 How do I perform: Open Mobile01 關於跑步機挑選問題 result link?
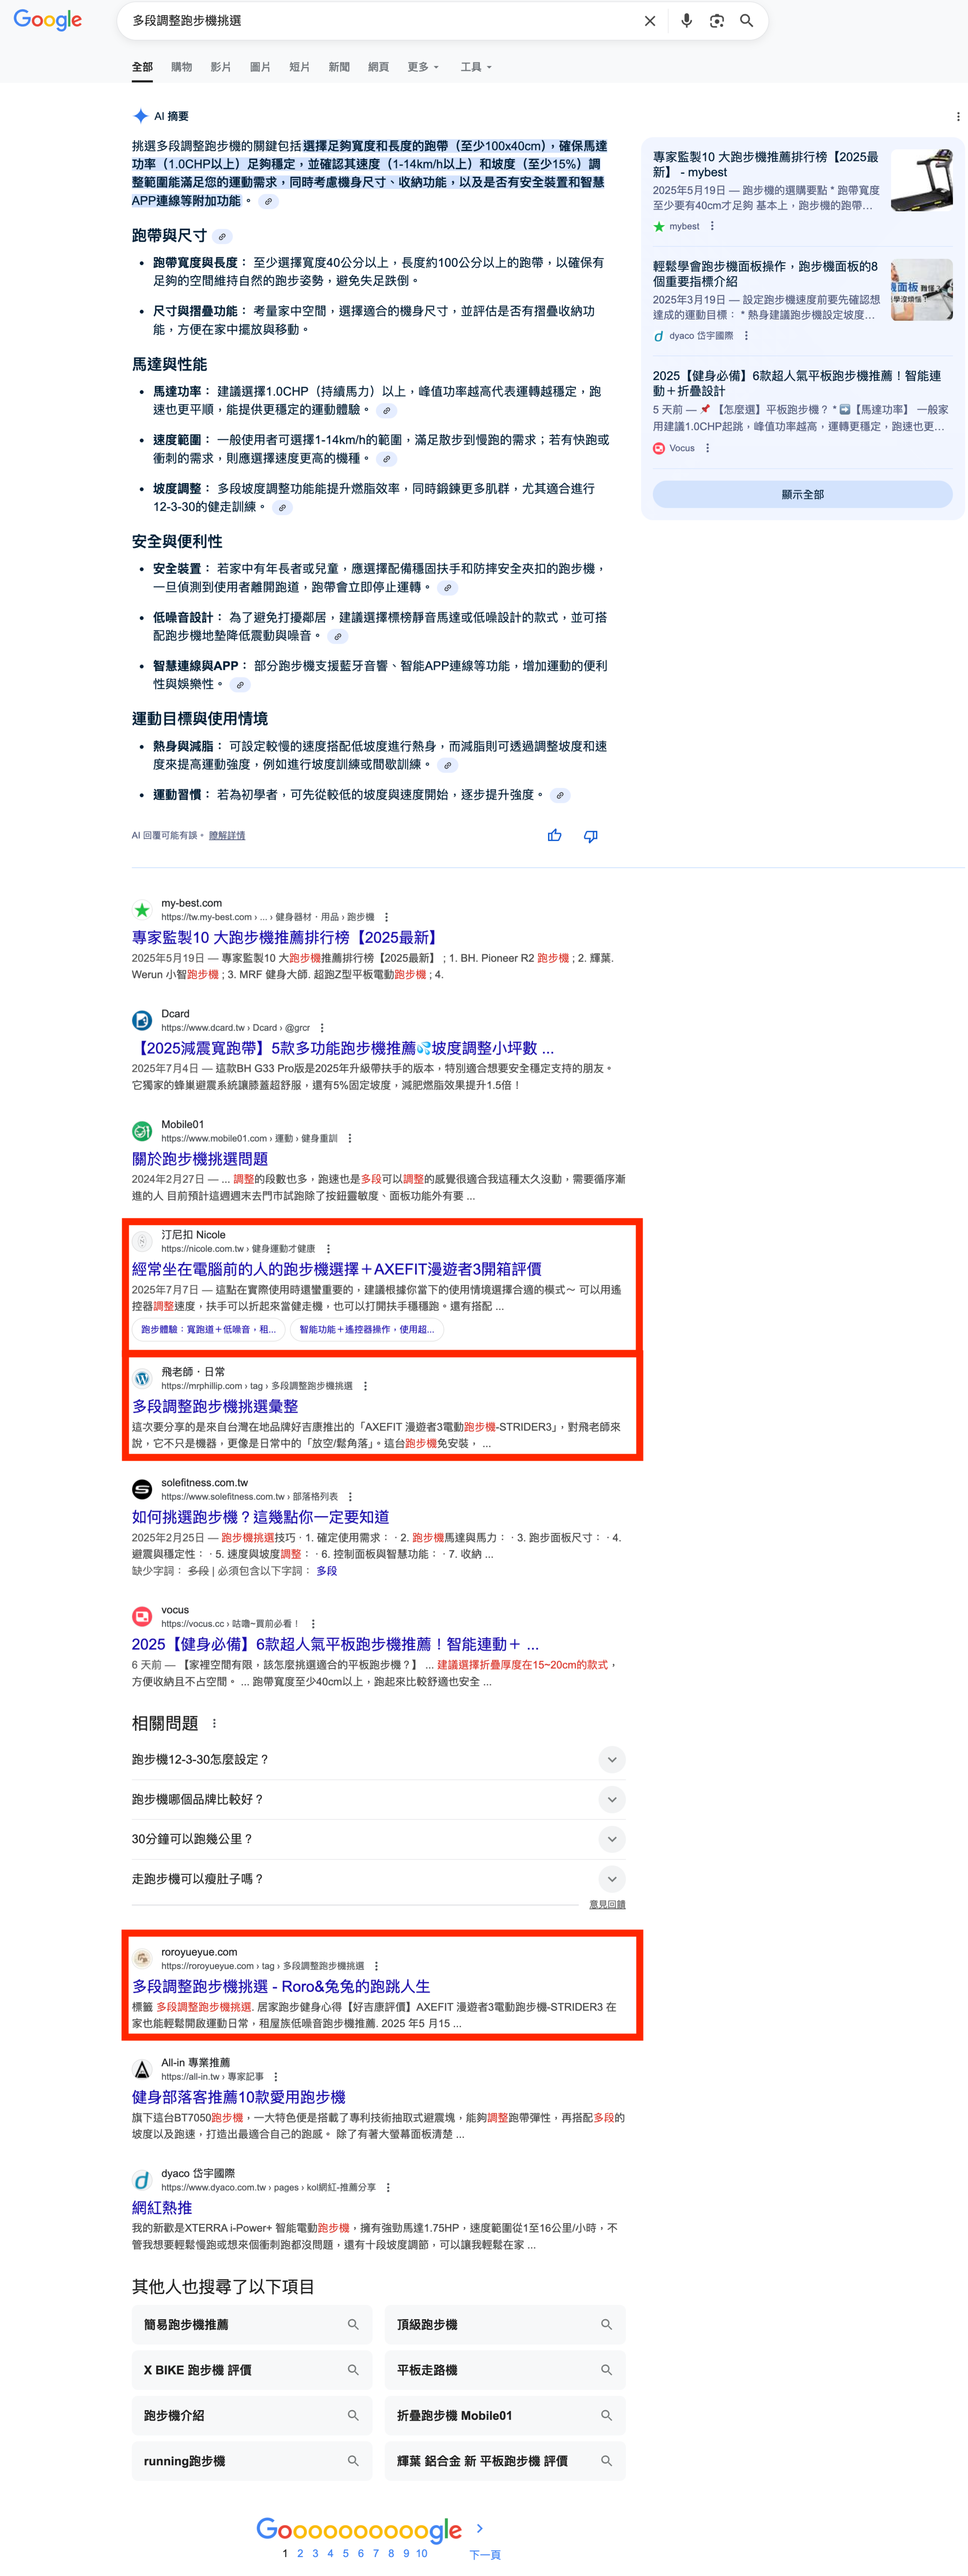(200, 1158)
